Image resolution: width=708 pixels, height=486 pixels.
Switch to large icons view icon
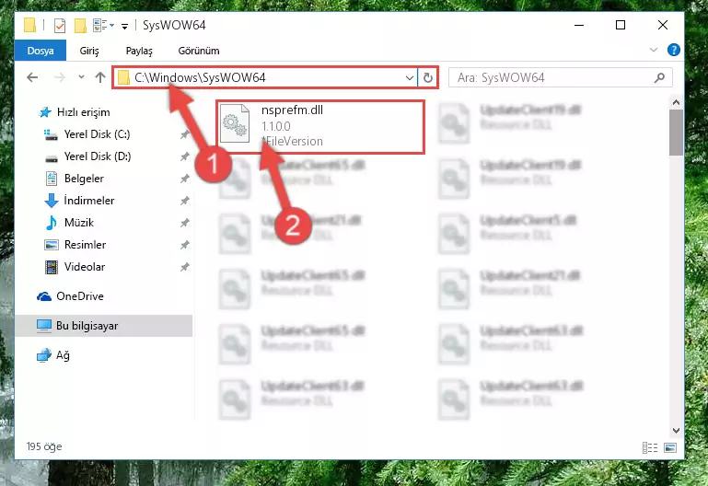click(670, 447)
